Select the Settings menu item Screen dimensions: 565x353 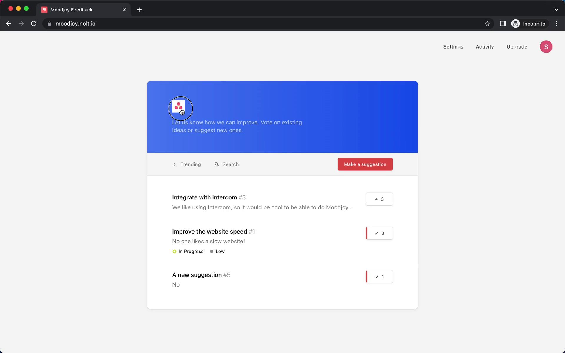pyautogui.click(x=453, y=46)
